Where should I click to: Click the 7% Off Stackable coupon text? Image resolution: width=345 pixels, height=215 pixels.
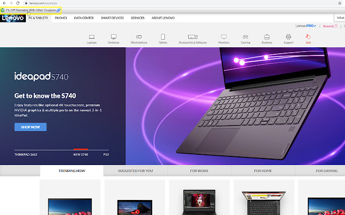pyautogui.click(x=31, y=10)
